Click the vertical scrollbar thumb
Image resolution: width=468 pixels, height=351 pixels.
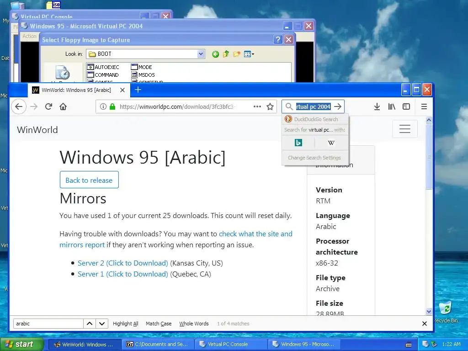tap(429, 157)
